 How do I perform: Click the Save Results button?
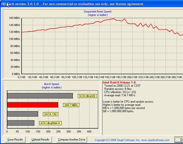tap(15, 139)
